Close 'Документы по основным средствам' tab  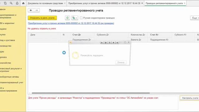(65, 3)
